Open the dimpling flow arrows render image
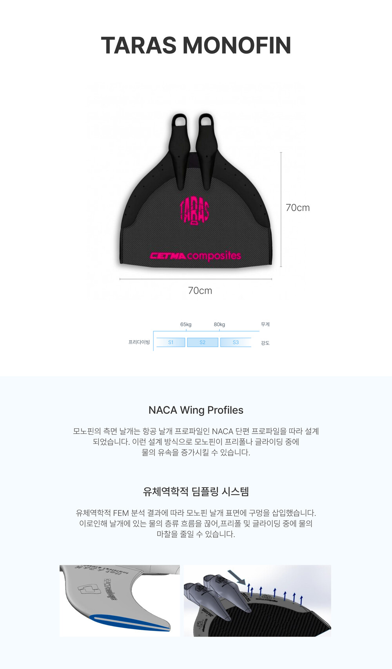 point(258,600)
